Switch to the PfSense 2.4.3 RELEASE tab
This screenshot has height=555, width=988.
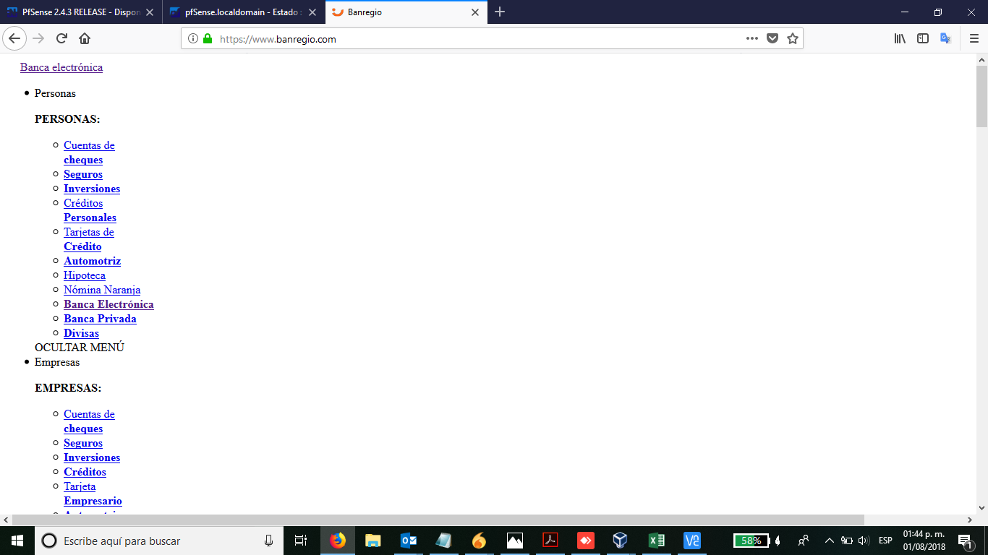[x=80, y=12]
